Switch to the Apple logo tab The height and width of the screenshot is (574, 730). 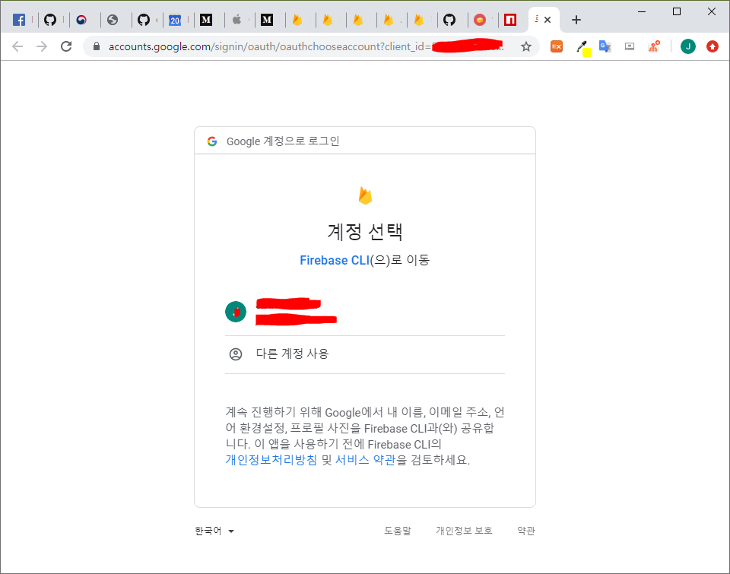click(x=236, y=20)
